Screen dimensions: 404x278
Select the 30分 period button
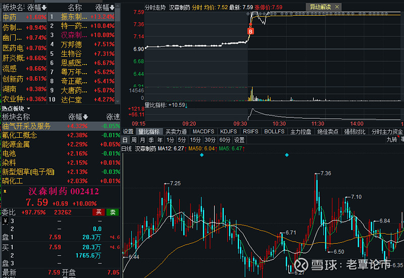[210, 140]
